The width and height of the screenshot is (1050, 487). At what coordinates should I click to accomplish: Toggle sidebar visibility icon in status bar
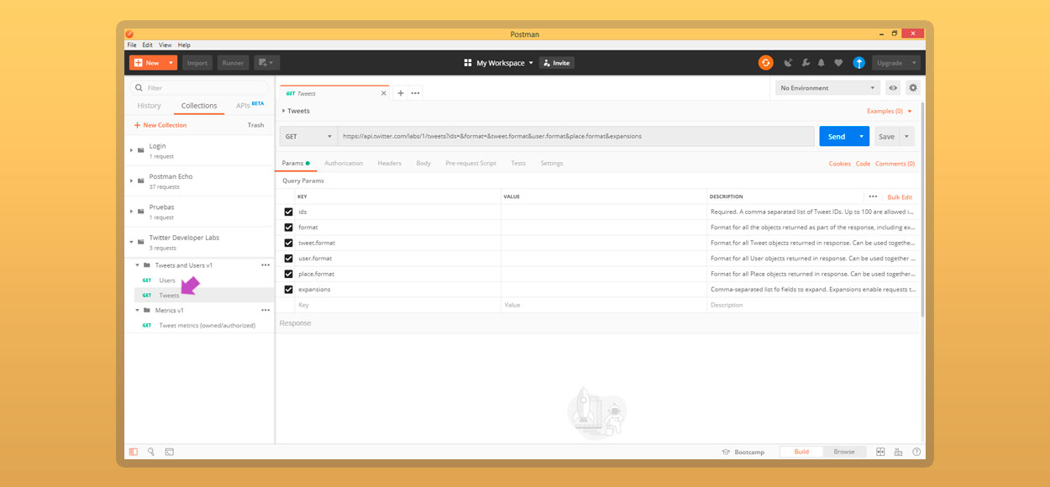[134, 452]
